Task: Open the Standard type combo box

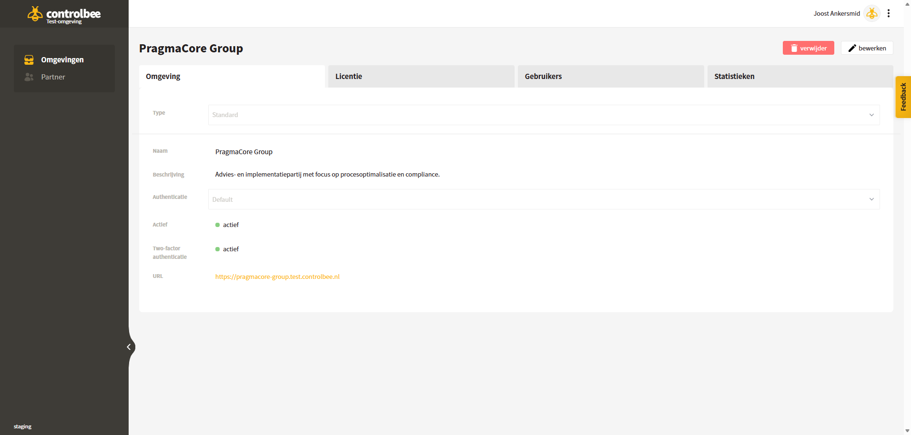Action: pos(544,115)
